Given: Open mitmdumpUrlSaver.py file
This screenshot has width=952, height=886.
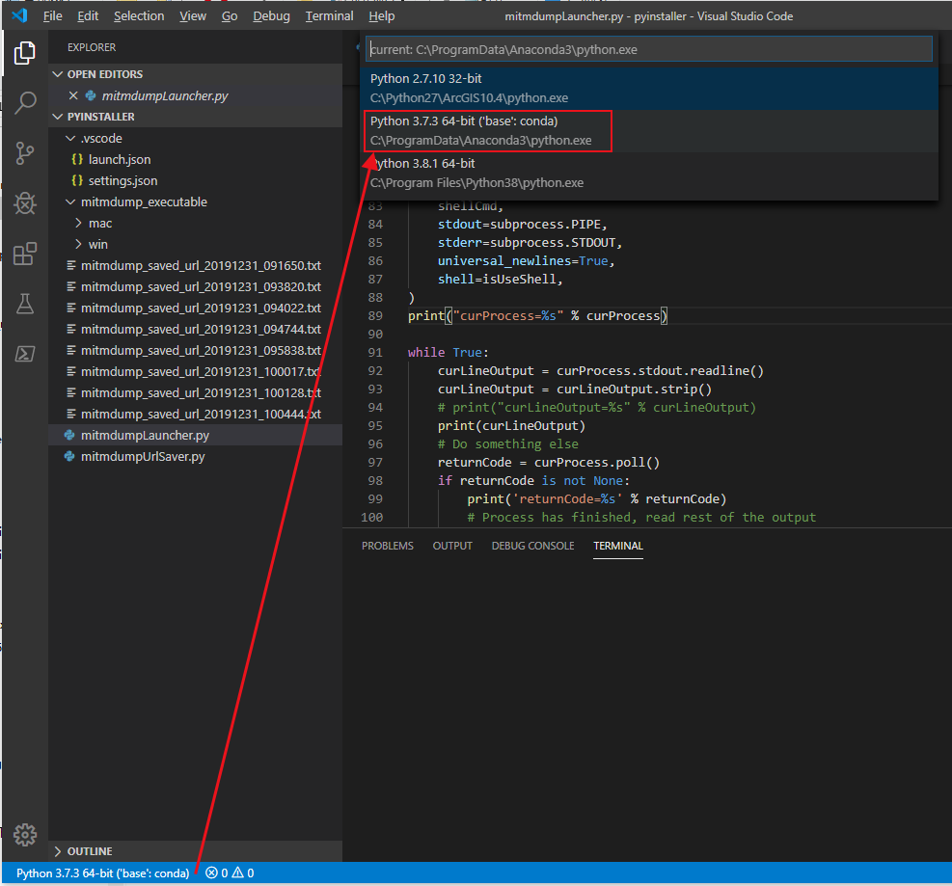Looking at the screenshot, I should (143, 456).
